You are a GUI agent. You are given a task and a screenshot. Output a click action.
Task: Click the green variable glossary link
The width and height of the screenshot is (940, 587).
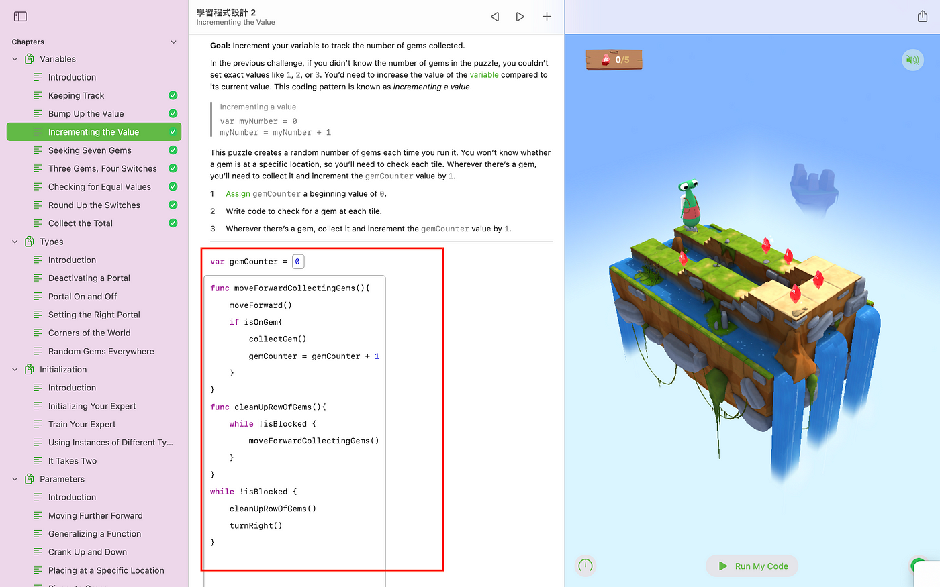[x=484, y=75]
